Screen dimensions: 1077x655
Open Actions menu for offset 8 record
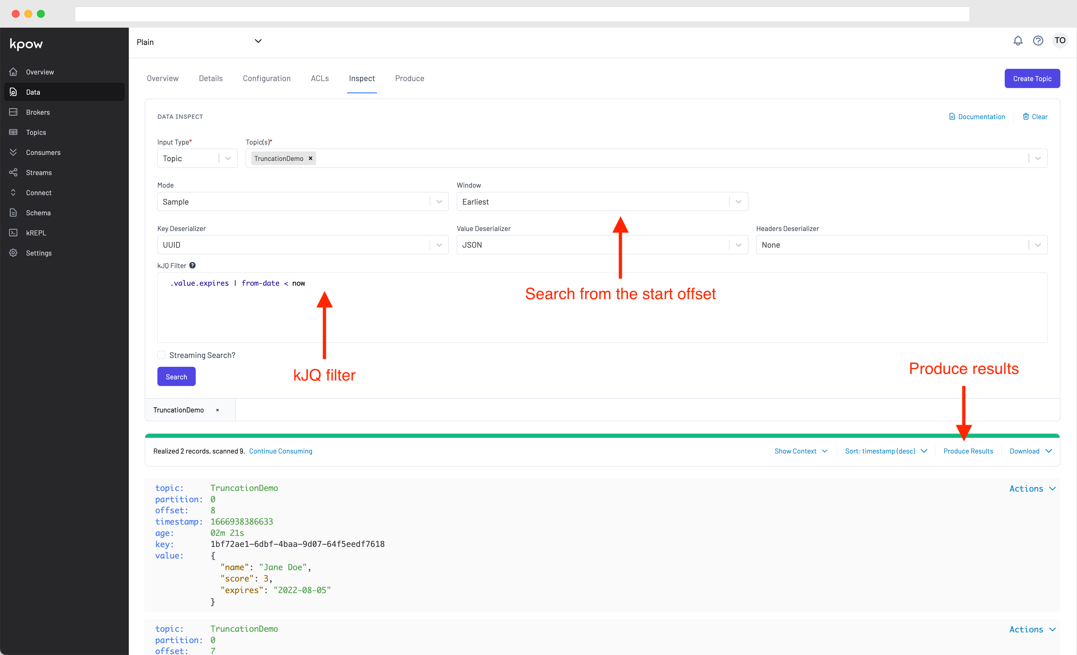click(x=1032, y=489)
